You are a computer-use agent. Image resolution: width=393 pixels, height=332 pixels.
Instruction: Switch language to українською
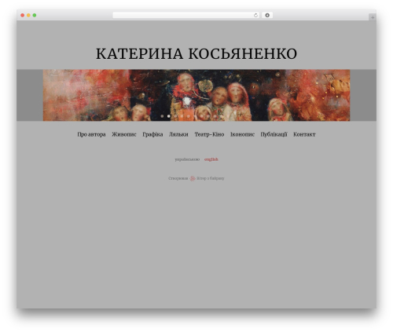pyautogui.click(x=187, y=159)
